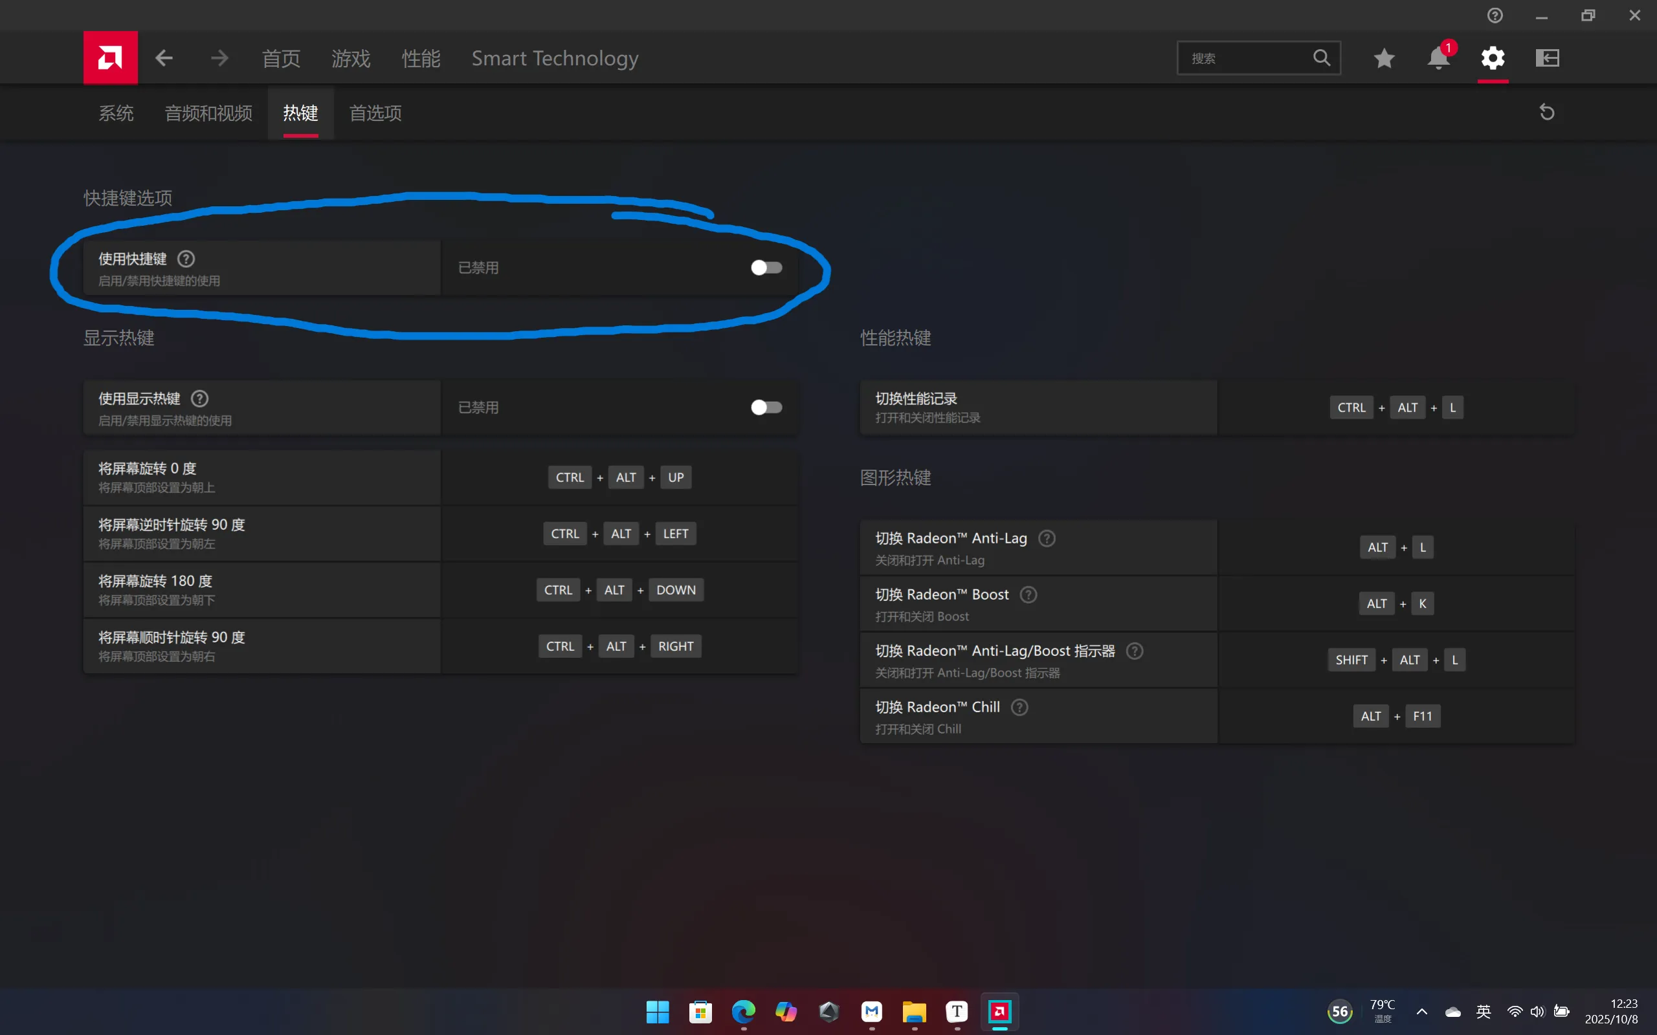
Task: Open the favorites star icon
Action: click(1384, 58)
